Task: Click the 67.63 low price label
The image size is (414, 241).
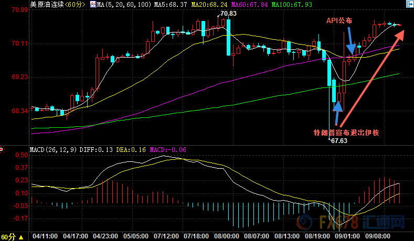Action: point(339,141)
